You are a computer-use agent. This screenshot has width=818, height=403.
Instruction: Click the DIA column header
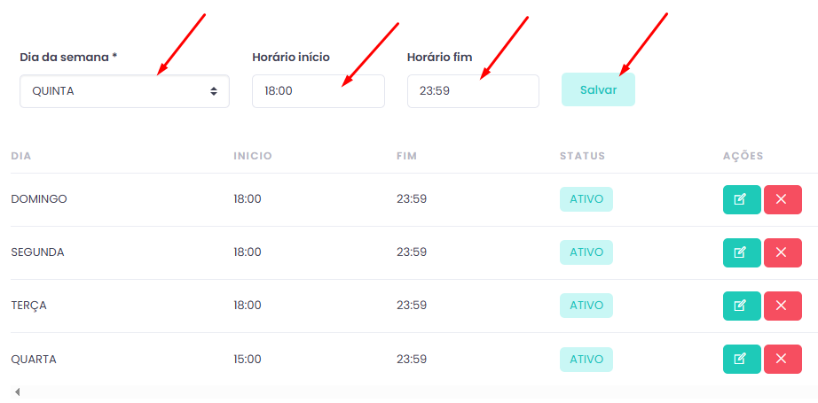tap(21, 156)
